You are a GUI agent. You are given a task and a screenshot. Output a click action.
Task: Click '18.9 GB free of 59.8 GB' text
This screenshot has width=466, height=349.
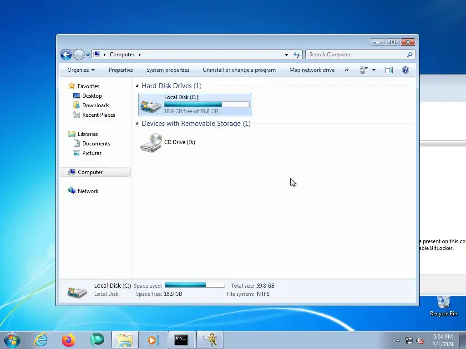(191, 111)
